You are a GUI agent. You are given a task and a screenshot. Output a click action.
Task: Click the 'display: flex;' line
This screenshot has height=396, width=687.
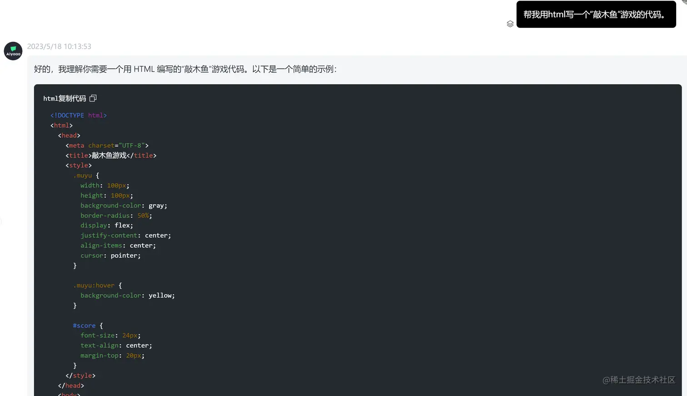click(107, 226)
